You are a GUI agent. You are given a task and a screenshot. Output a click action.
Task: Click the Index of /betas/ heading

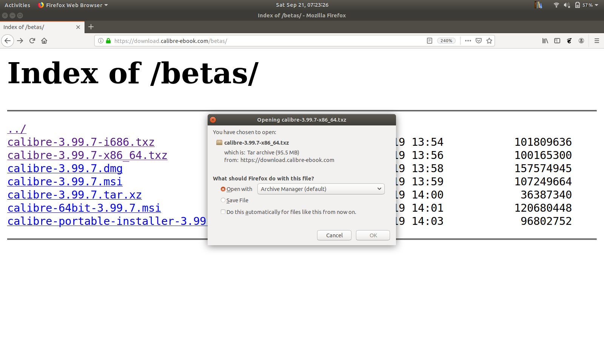tap(133, 73)
